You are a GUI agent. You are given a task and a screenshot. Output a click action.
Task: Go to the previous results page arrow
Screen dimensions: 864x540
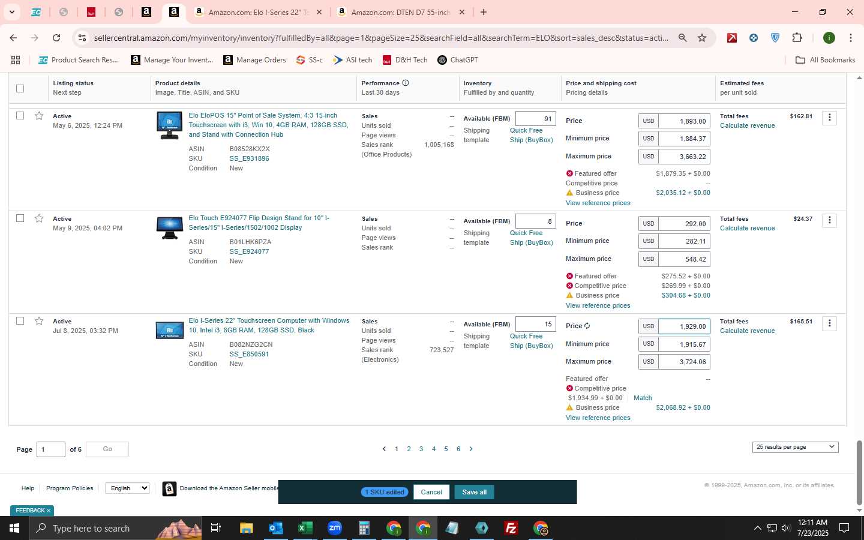coord(384,449)
